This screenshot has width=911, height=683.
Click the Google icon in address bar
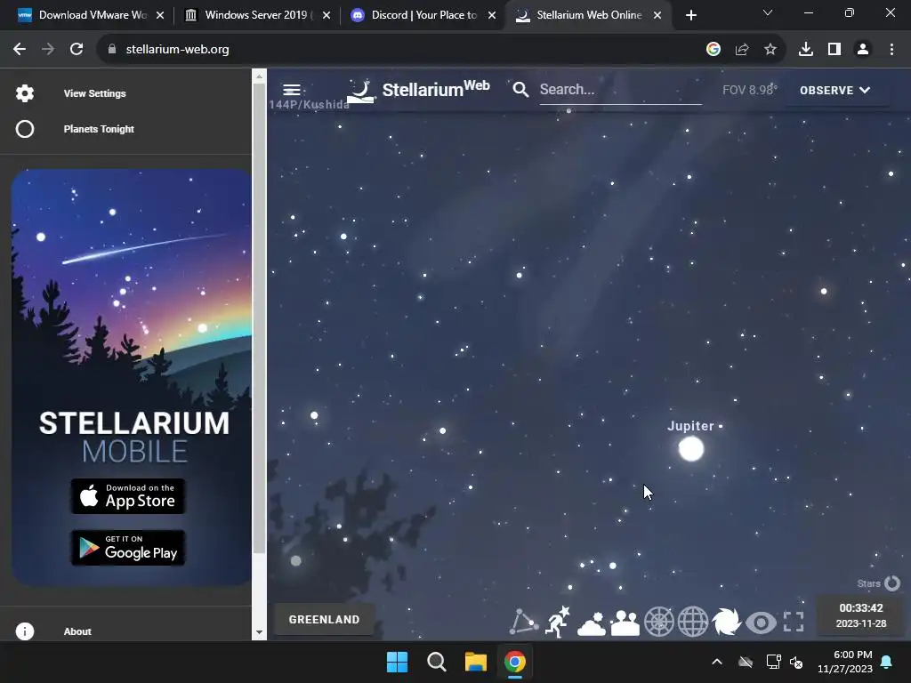[713, 50]
